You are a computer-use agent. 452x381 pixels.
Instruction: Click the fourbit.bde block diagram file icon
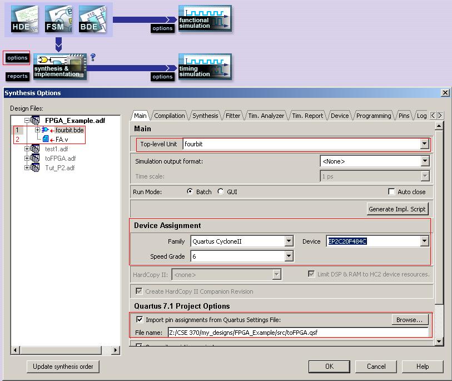[x=45, y=130]
